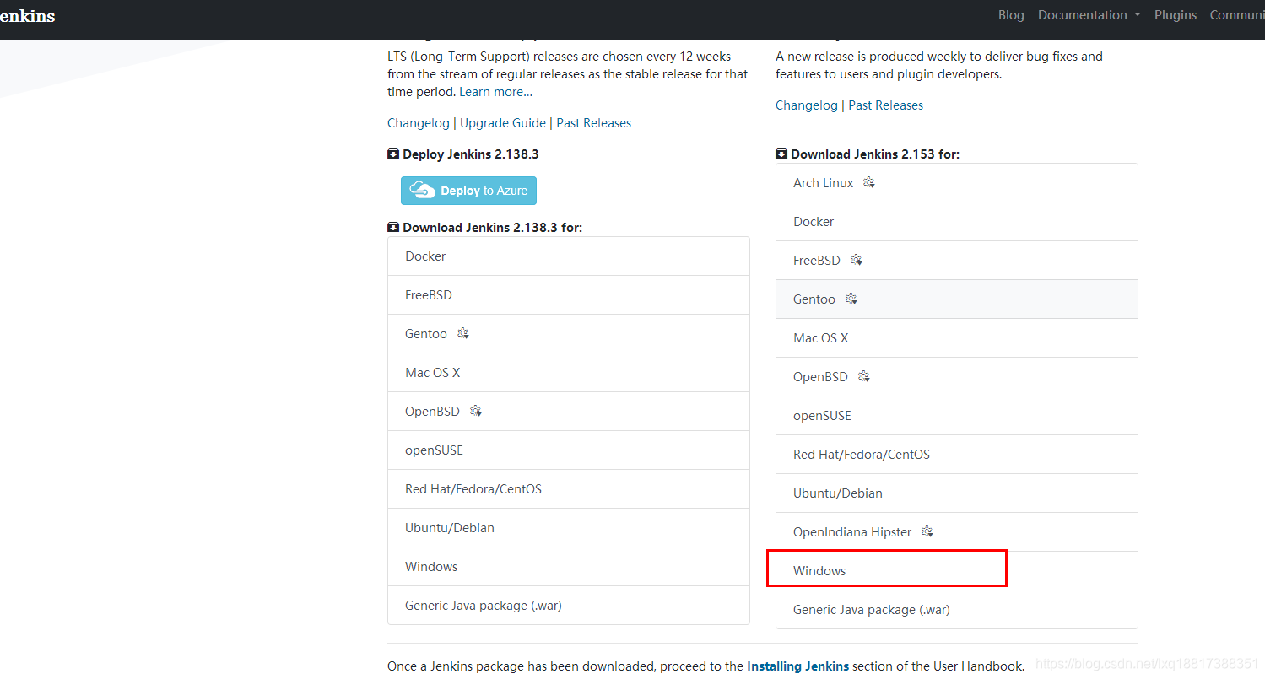Click the download icon before Download Jenkins 2.153

(781, 154)
